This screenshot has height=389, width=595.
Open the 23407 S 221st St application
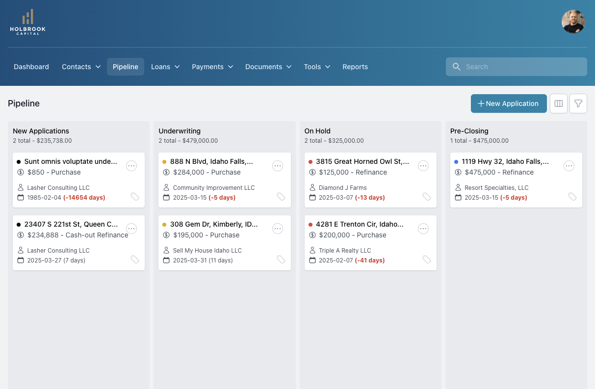point(71,224)
